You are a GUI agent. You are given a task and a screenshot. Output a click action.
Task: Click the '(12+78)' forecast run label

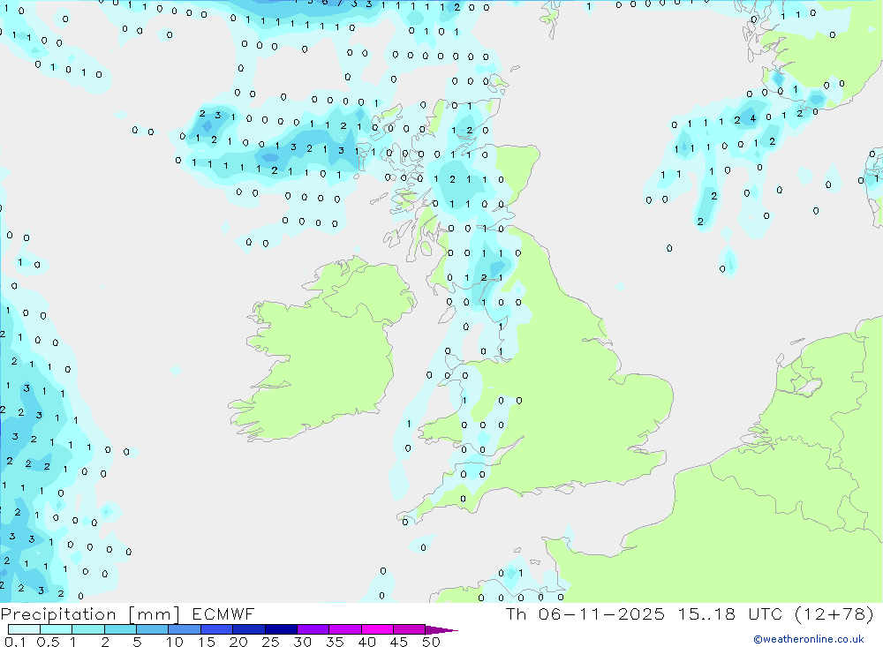point(834,613)
